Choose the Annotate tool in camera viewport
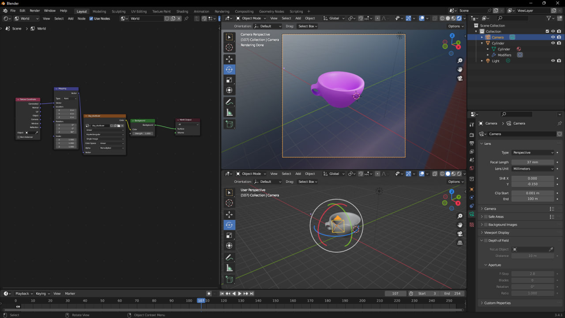565x318 pixels. click(229, 102)
